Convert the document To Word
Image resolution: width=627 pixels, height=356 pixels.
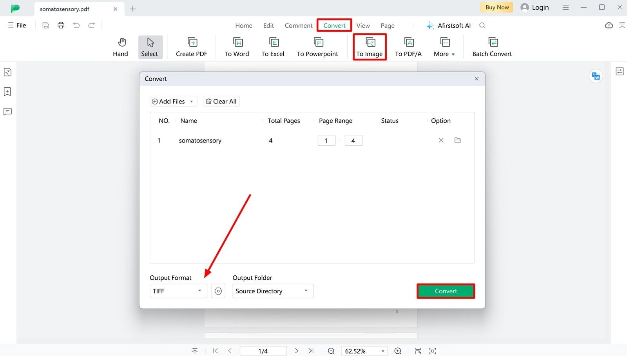point(237,47)
